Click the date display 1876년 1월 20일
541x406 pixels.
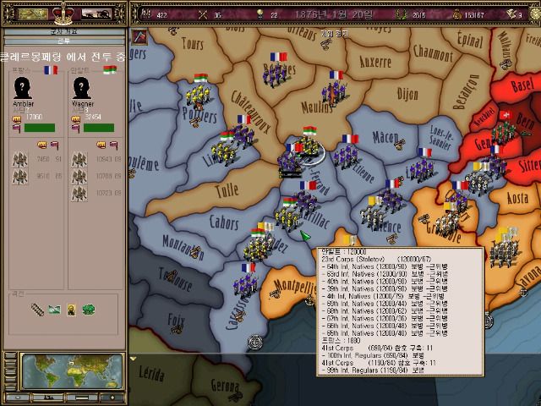[334, 14]
